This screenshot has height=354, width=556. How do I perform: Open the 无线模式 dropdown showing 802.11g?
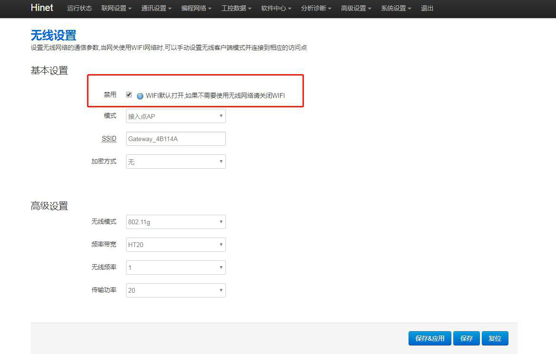pos(176,221)
